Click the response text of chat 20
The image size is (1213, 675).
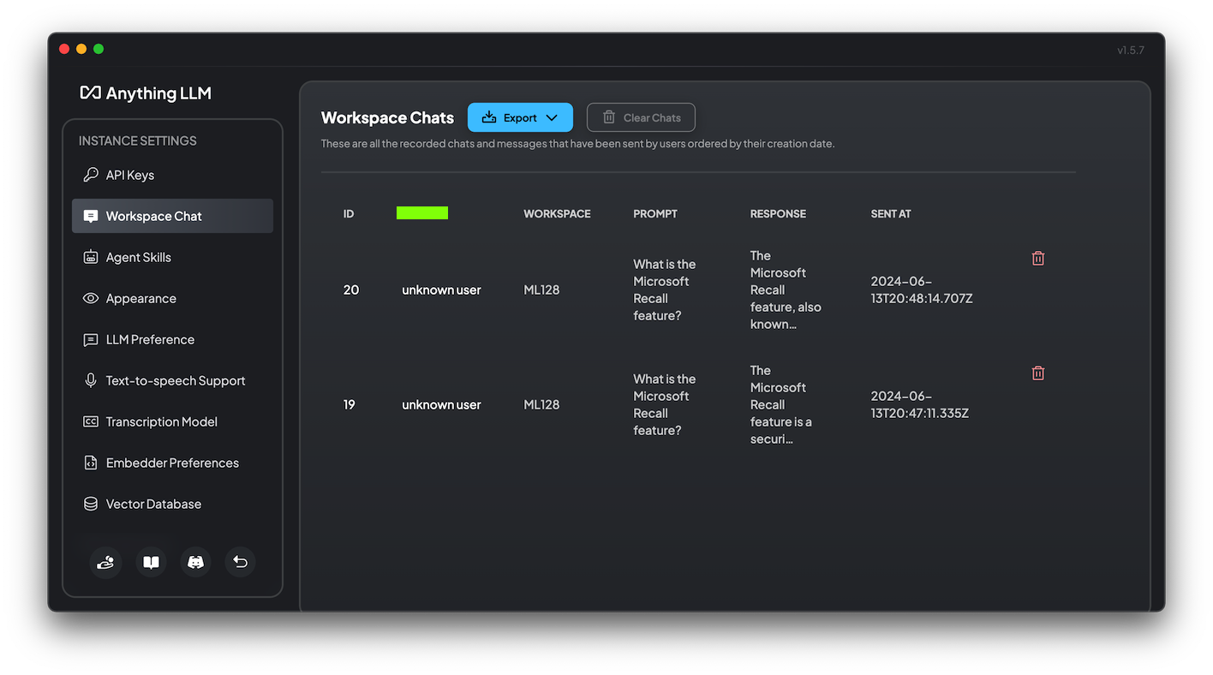tap(784, 290)
